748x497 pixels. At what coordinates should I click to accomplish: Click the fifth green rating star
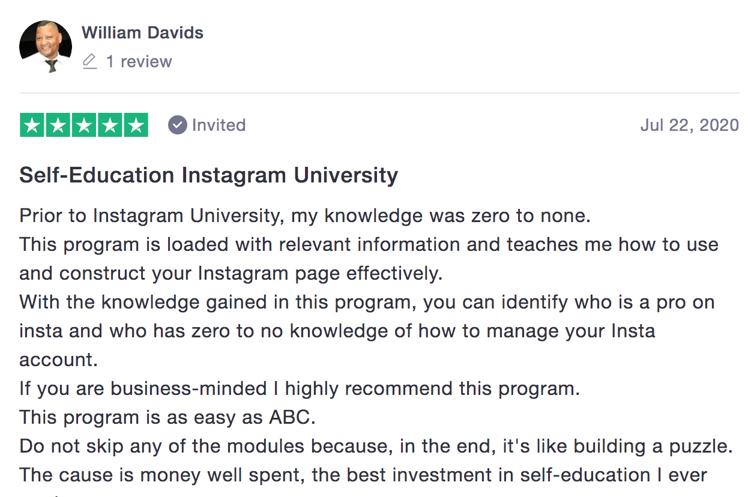136,125
